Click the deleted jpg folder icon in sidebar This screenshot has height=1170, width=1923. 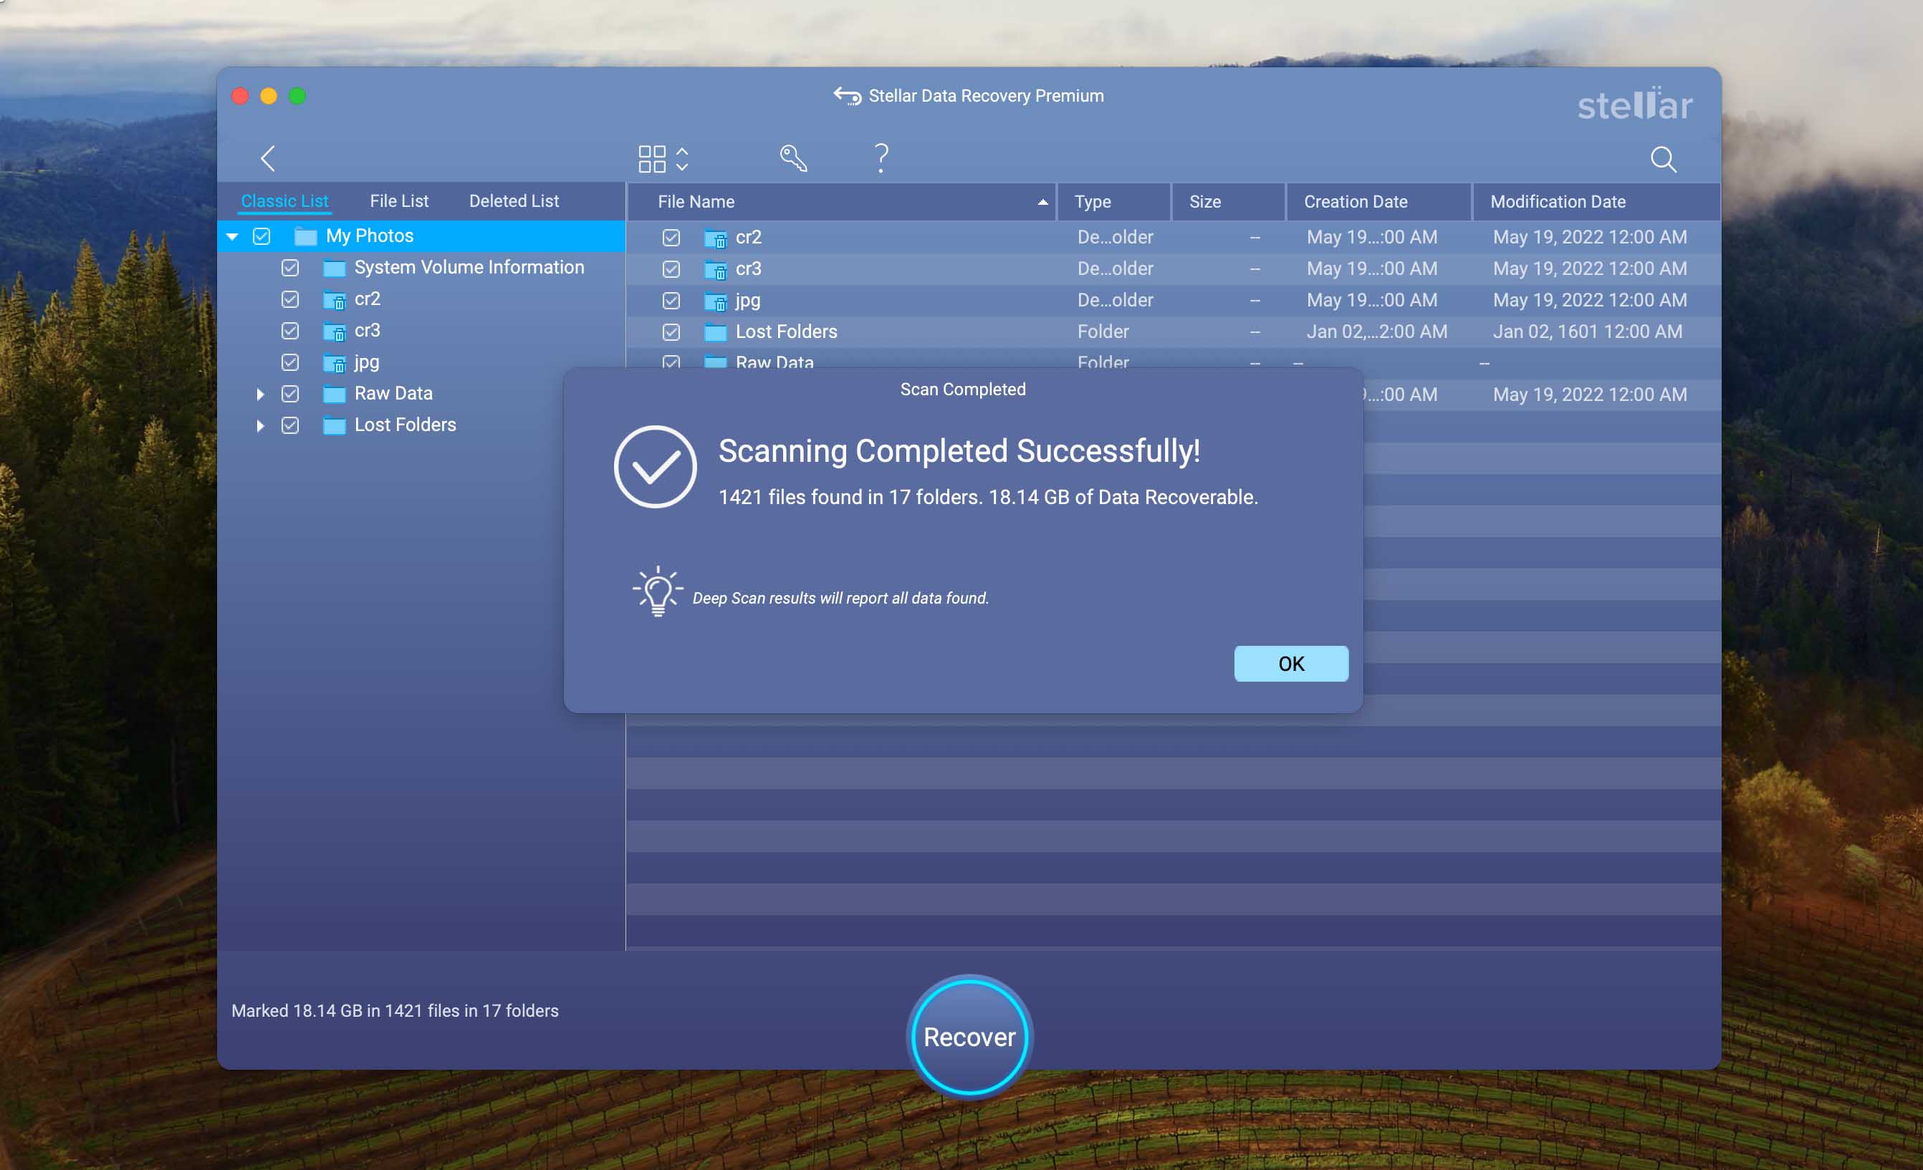point(334,364)
